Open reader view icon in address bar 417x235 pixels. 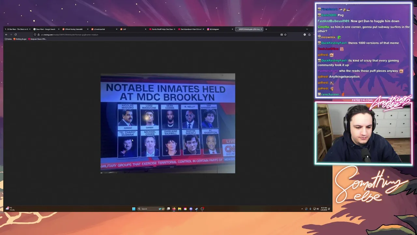(x=281, y=35)
